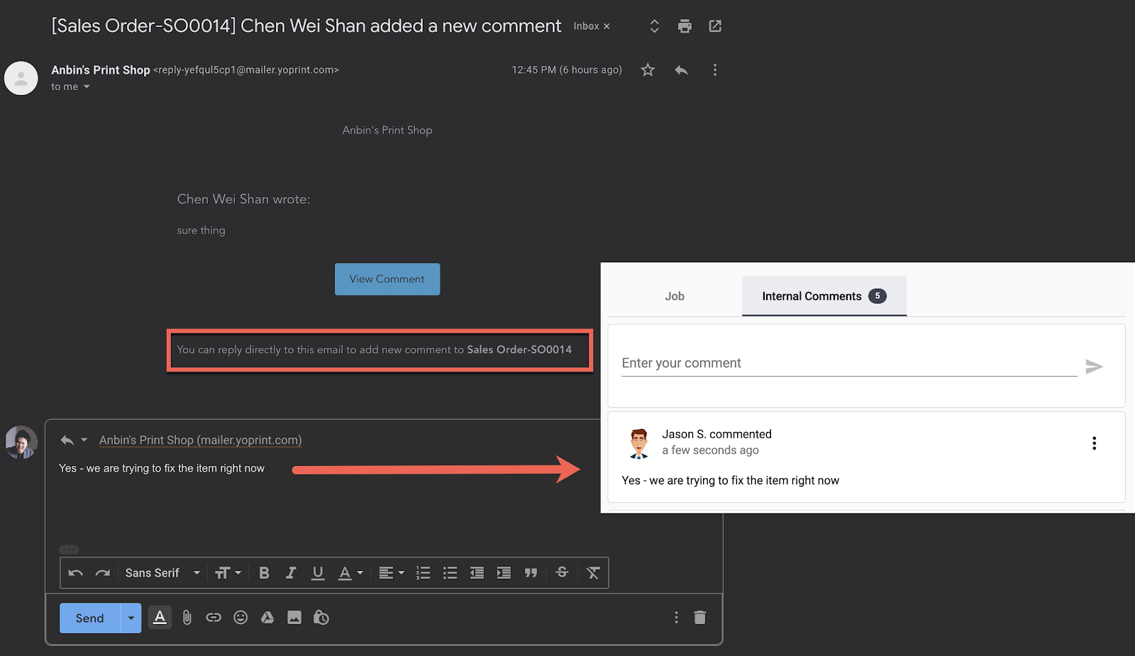Open the Send options dropdown arrow
The width and height of the screenshot is (1135, 656).
tap(131, 618)
